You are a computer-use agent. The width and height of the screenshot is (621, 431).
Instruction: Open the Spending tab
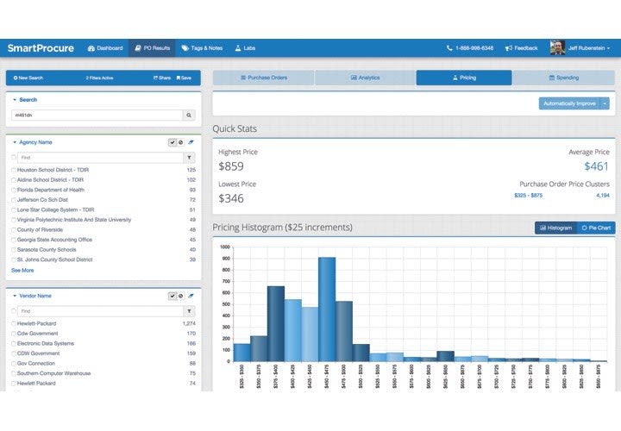pos(564,78)
